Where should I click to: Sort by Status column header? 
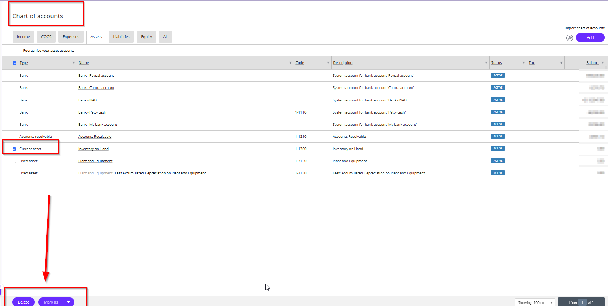tap(496, 63)
